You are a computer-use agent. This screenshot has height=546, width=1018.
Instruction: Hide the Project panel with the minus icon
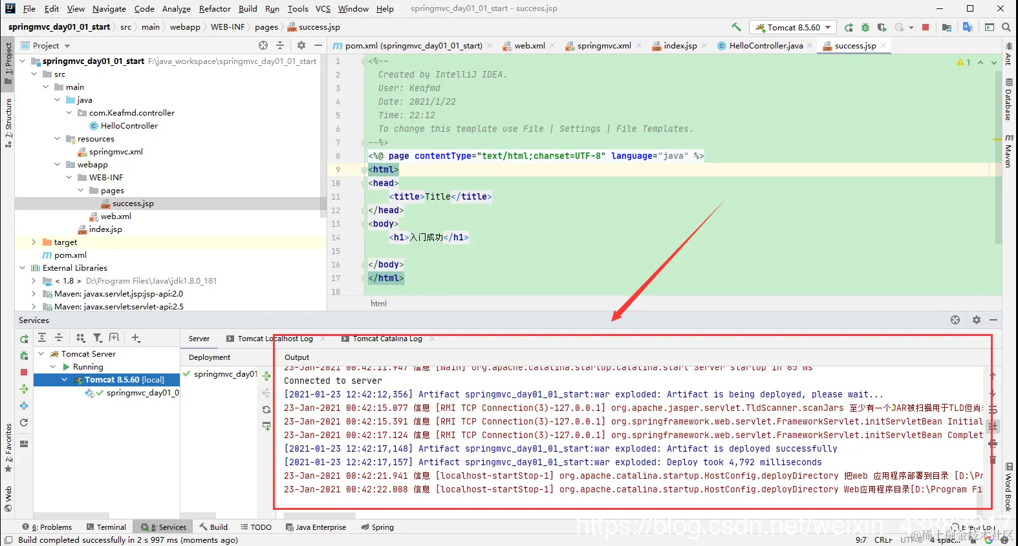[x=318, y=45]
